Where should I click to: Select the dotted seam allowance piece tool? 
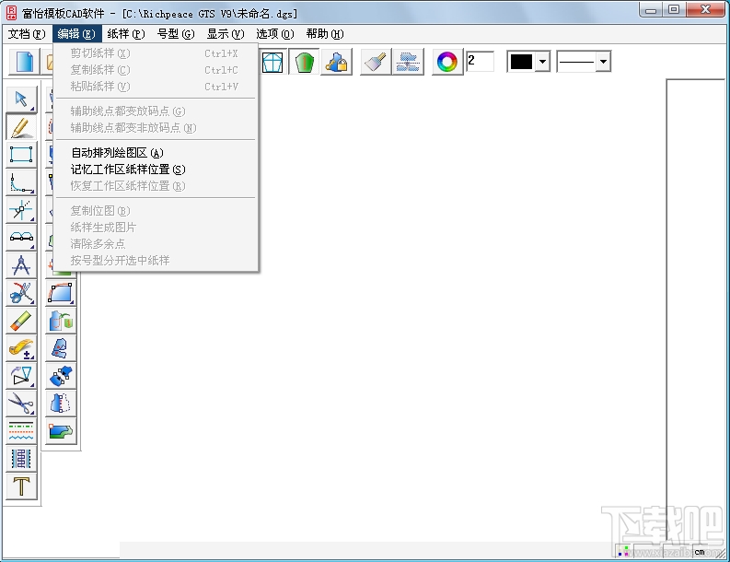pyautogui.click(x=61, y=404)
